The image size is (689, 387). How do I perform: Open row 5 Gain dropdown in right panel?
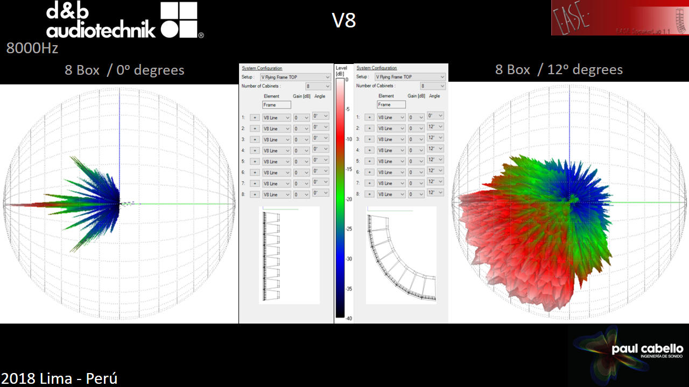pos(416,161)
